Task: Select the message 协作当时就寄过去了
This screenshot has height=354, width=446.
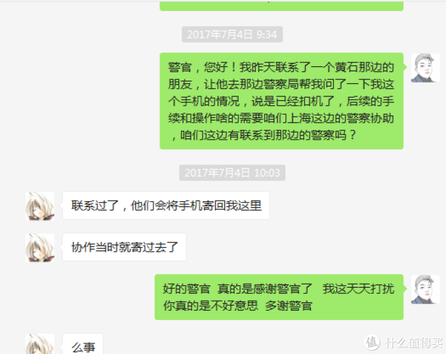Action: (125, 247)
